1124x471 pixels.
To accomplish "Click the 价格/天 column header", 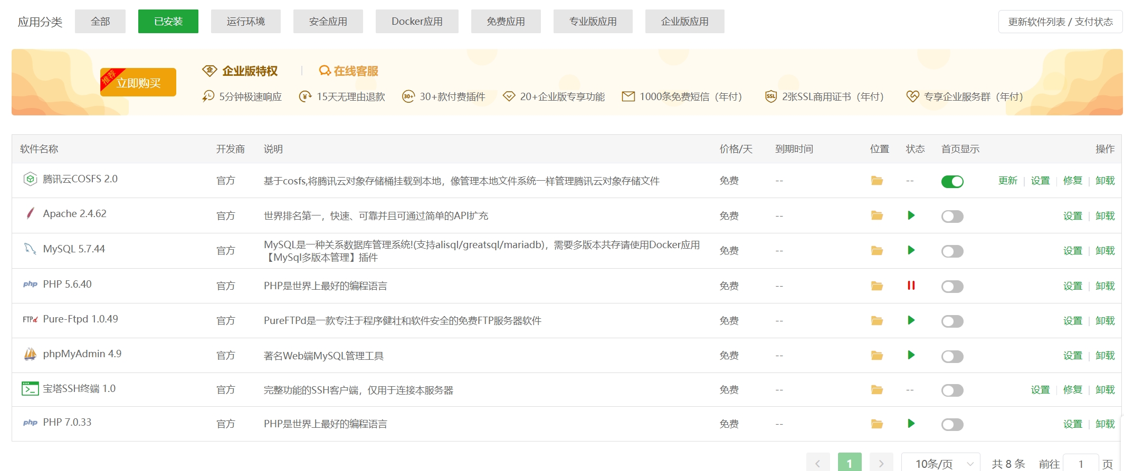I will 736,149.
